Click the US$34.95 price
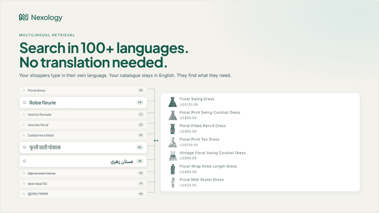The image size is (379, 213). pos(188,185)
